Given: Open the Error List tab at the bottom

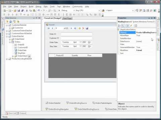Looking at the screenshot, I should point(11,113).
